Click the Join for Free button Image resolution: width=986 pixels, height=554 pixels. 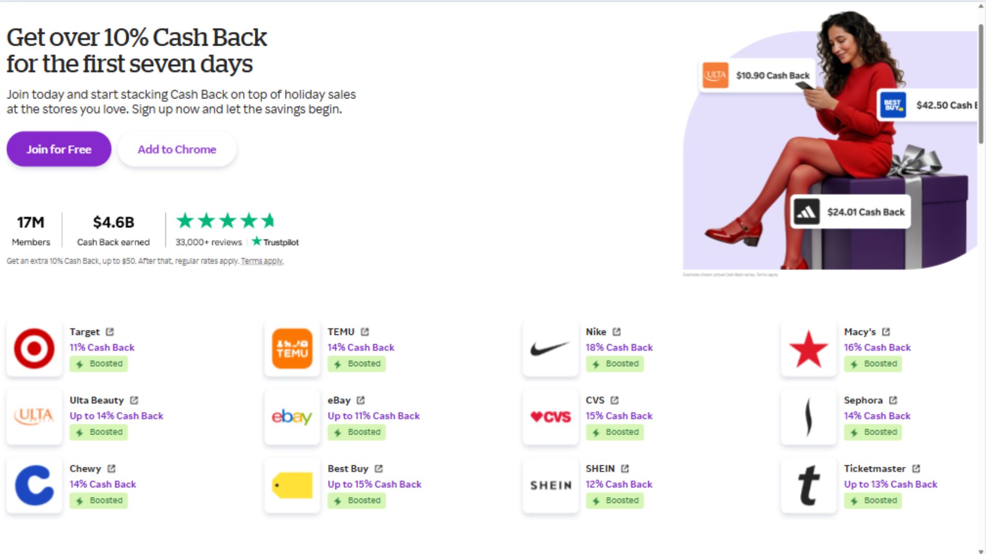point(59,149)
